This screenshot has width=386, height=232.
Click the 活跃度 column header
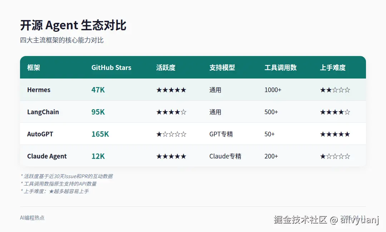(x=166, y=67)
